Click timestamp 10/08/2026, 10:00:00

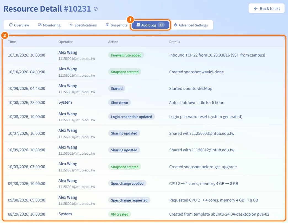(x=26, y=117)
